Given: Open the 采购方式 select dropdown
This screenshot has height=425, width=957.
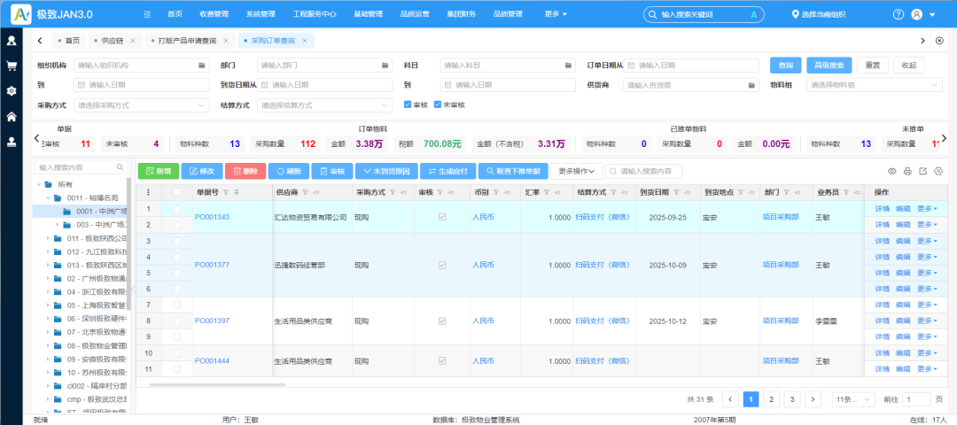Looking at the screenshot, I should click(x=142, y=105).
